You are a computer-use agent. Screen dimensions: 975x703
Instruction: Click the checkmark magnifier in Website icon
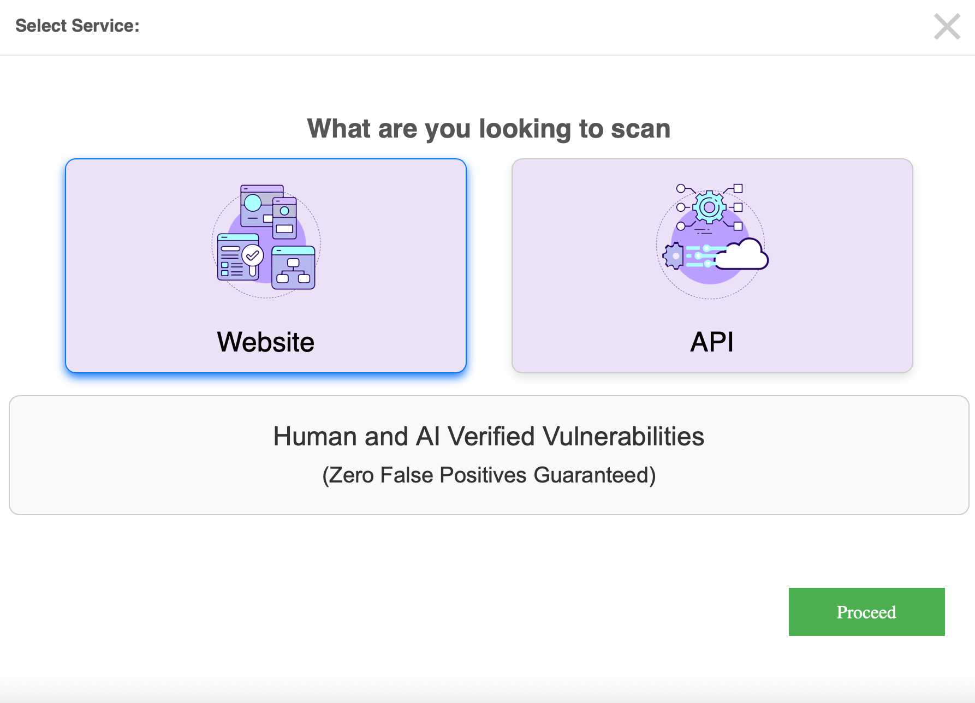tap(253, 257)
